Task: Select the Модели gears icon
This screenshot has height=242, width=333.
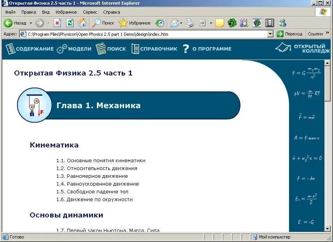Action: (61, 49)
